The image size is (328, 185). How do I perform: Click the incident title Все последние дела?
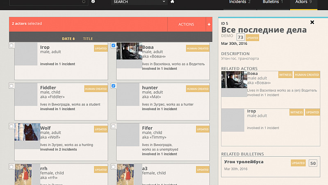264,30
